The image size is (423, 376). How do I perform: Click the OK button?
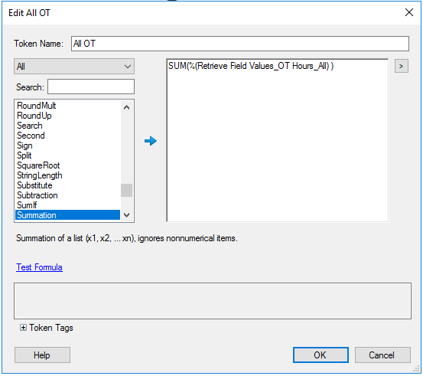click(321, 355)
